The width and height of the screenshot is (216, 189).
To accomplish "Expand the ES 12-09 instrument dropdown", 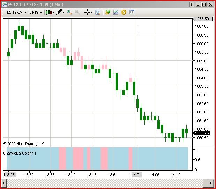I will click(x=25, y=13).
